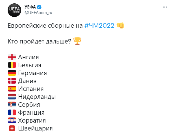
Task: Click the UEFA.com profile avatar
Action: point(13,10)
